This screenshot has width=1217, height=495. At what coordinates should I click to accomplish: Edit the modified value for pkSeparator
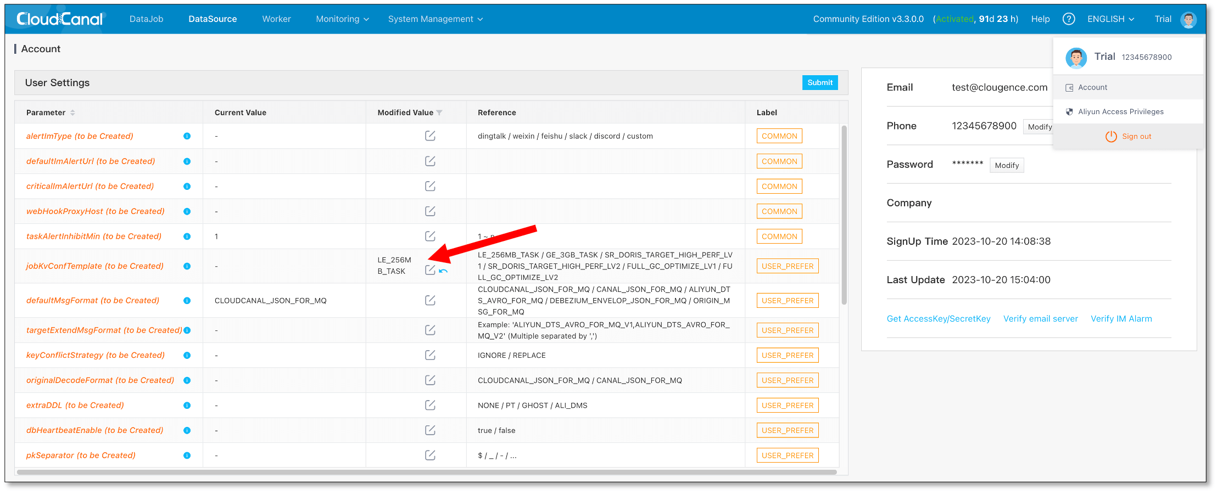(431, 455)
